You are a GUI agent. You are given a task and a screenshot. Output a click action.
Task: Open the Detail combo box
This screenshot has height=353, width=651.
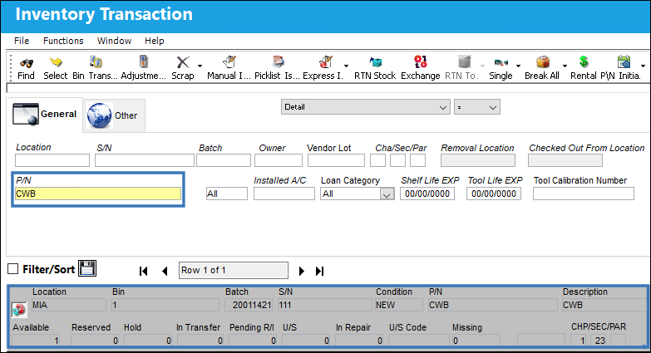coord(365,107)
